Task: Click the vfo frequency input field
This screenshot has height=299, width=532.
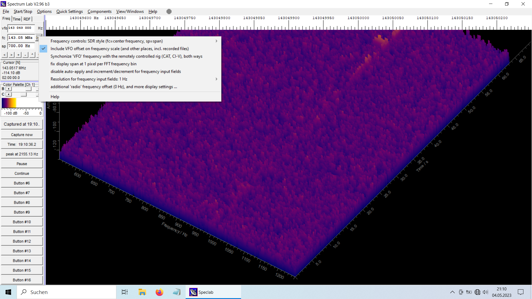Action: [x=21, y=28]
